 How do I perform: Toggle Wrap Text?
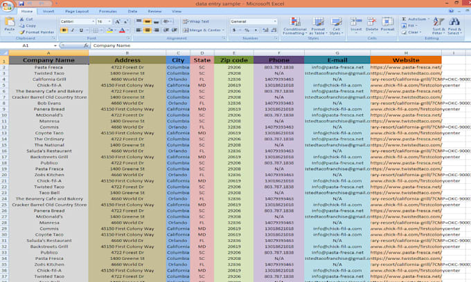pyautogui.click(x=196, y=21)
